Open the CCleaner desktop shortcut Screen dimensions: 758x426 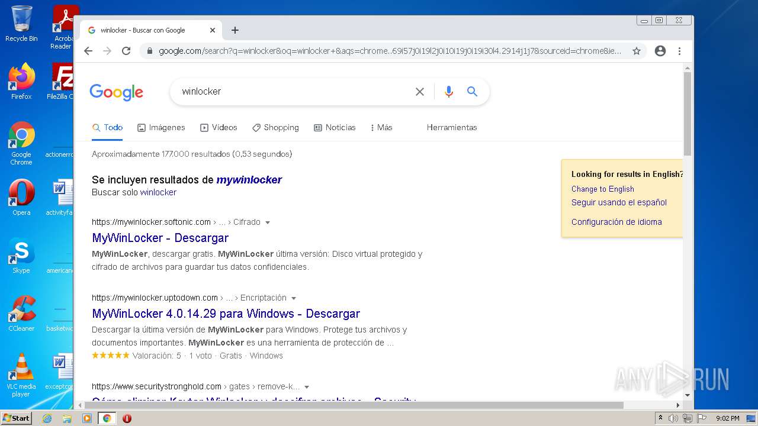pyautogui.click(x=21, y=314)
